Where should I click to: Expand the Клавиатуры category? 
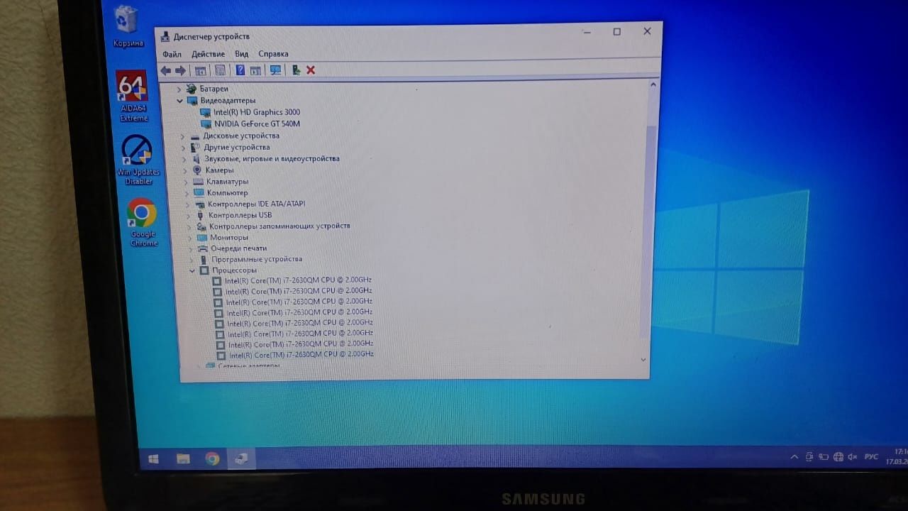click(186, 182)
